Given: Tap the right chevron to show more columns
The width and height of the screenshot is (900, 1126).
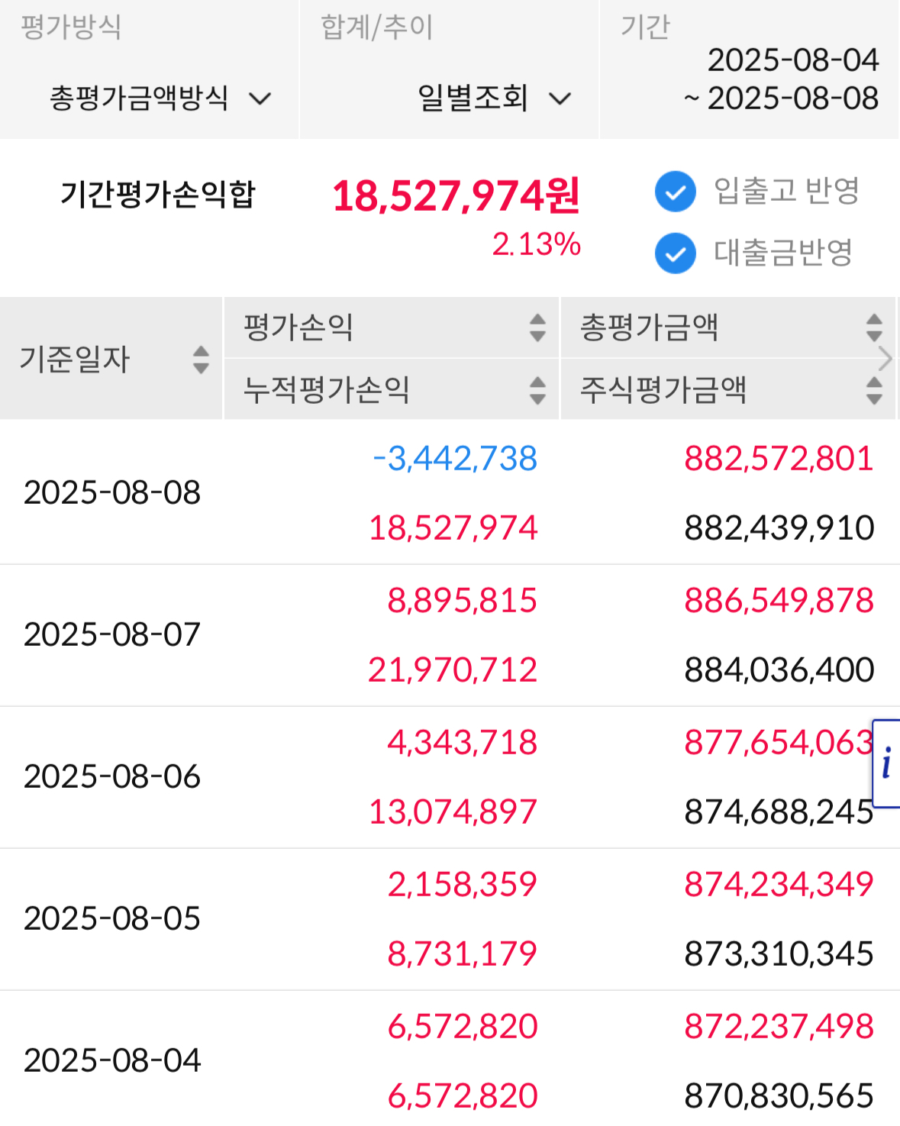Looking at the screenshot, I should [x=885, y=358].
